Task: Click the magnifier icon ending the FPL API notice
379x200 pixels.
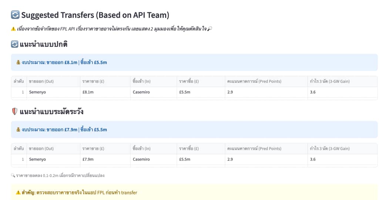Action: pyautogui.click(x=210, y=29)
